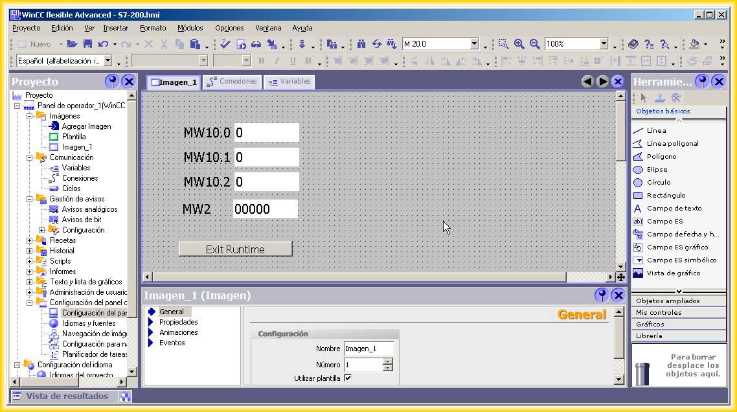The image size is (737, 412).
Task: Start runtime from the toolbar icon
Action: click(240, 44)
